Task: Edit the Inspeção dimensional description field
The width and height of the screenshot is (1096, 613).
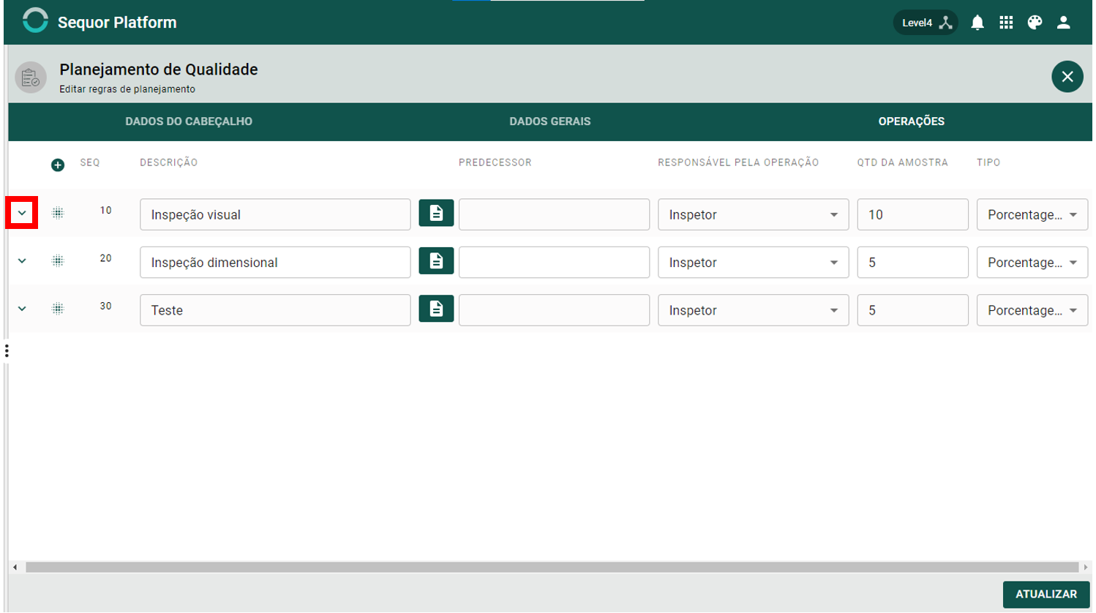Action: [x=275, y=262]
